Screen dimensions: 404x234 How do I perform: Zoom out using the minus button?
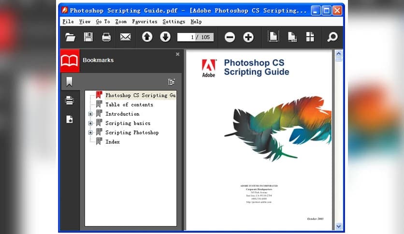pyautogui.click(x=230, y=37)
